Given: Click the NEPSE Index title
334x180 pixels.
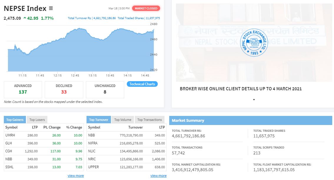Looking at the screenshot, I should tap(25, 8).
